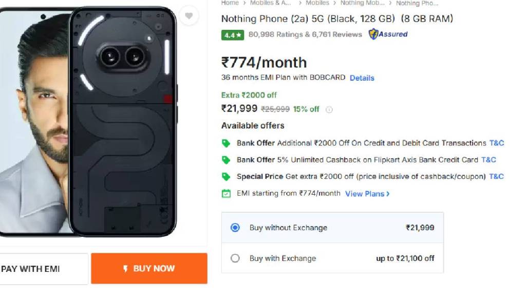Expand View Plans for EMI options
Viewport: 526px width, 296px height.
tap(367, 194)
